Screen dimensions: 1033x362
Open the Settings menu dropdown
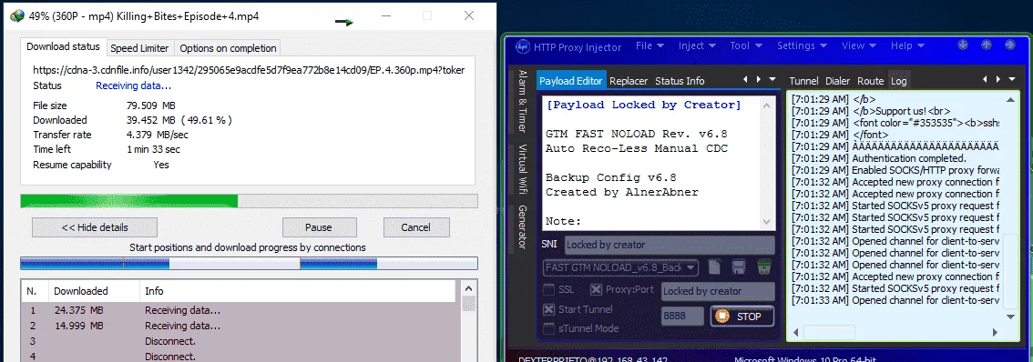[801, 45]
